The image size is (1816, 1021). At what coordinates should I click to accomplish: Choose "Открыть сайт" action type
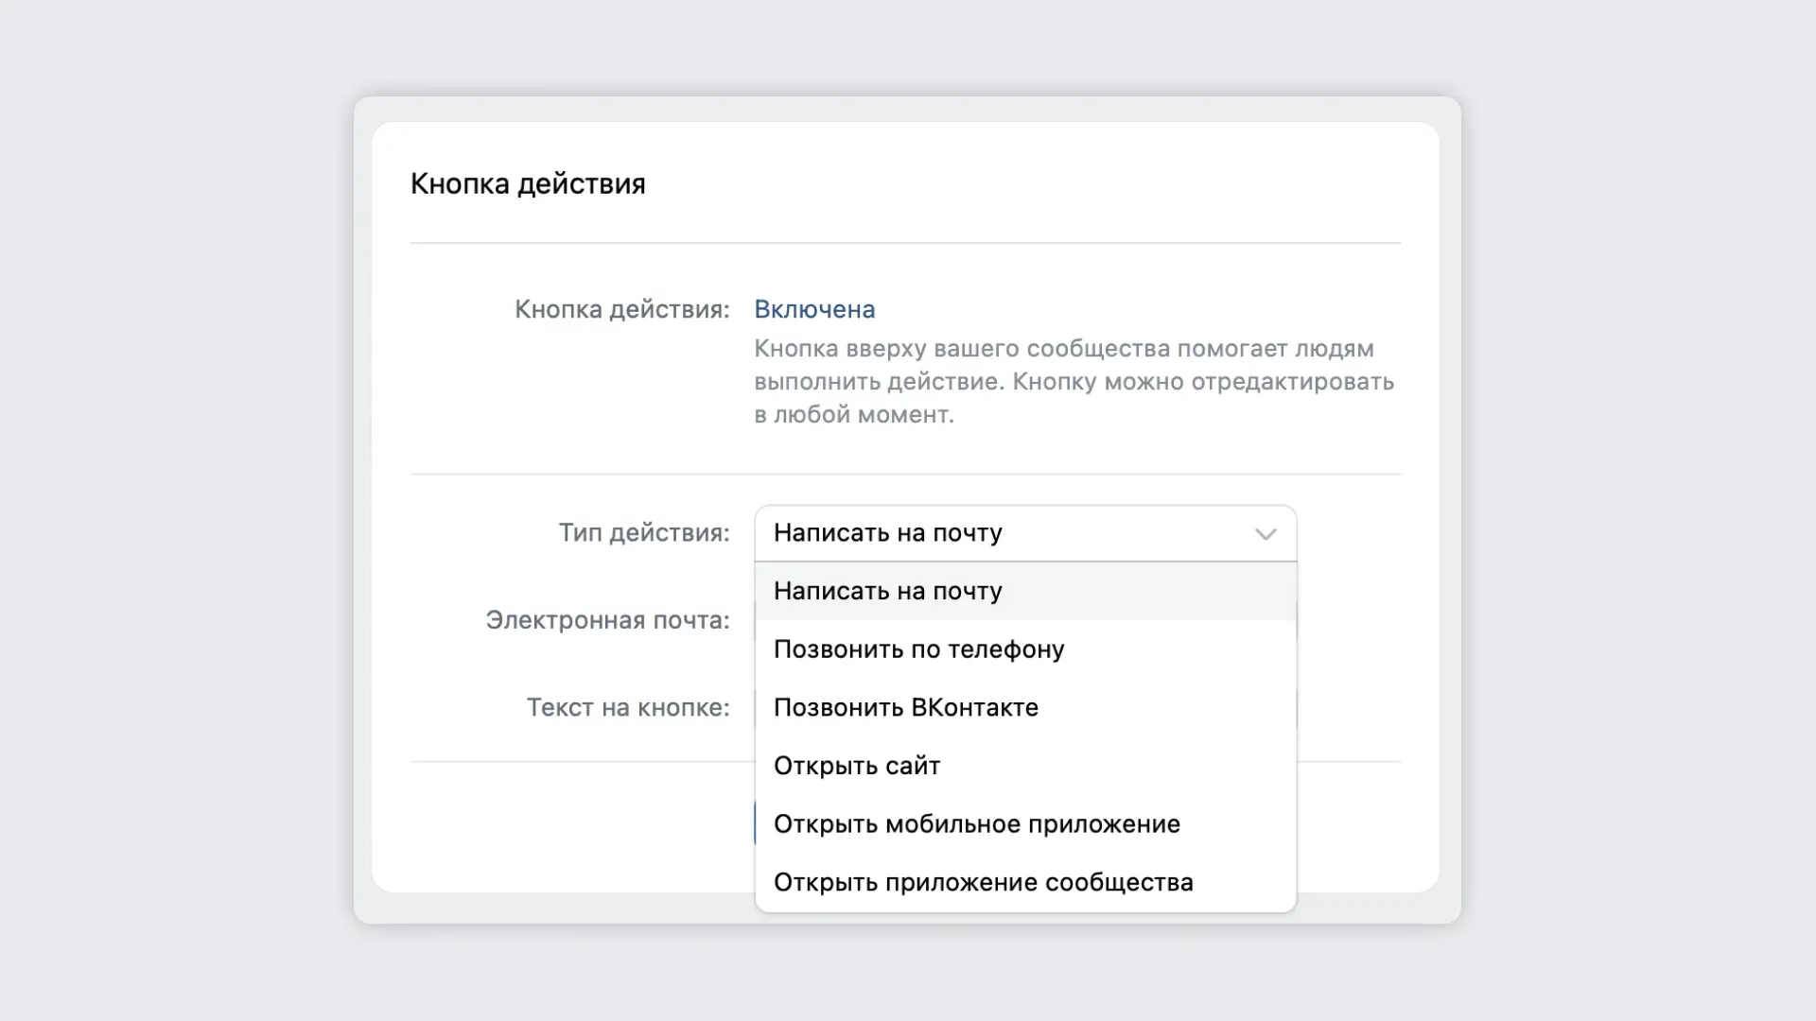856,766
